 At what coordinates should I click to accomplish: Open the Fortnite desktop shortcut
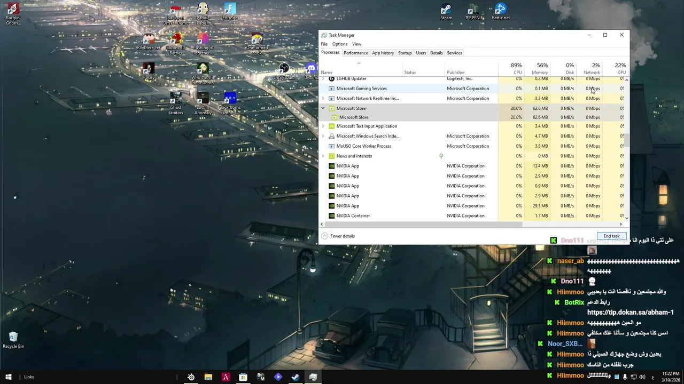(x=230, y=12)
